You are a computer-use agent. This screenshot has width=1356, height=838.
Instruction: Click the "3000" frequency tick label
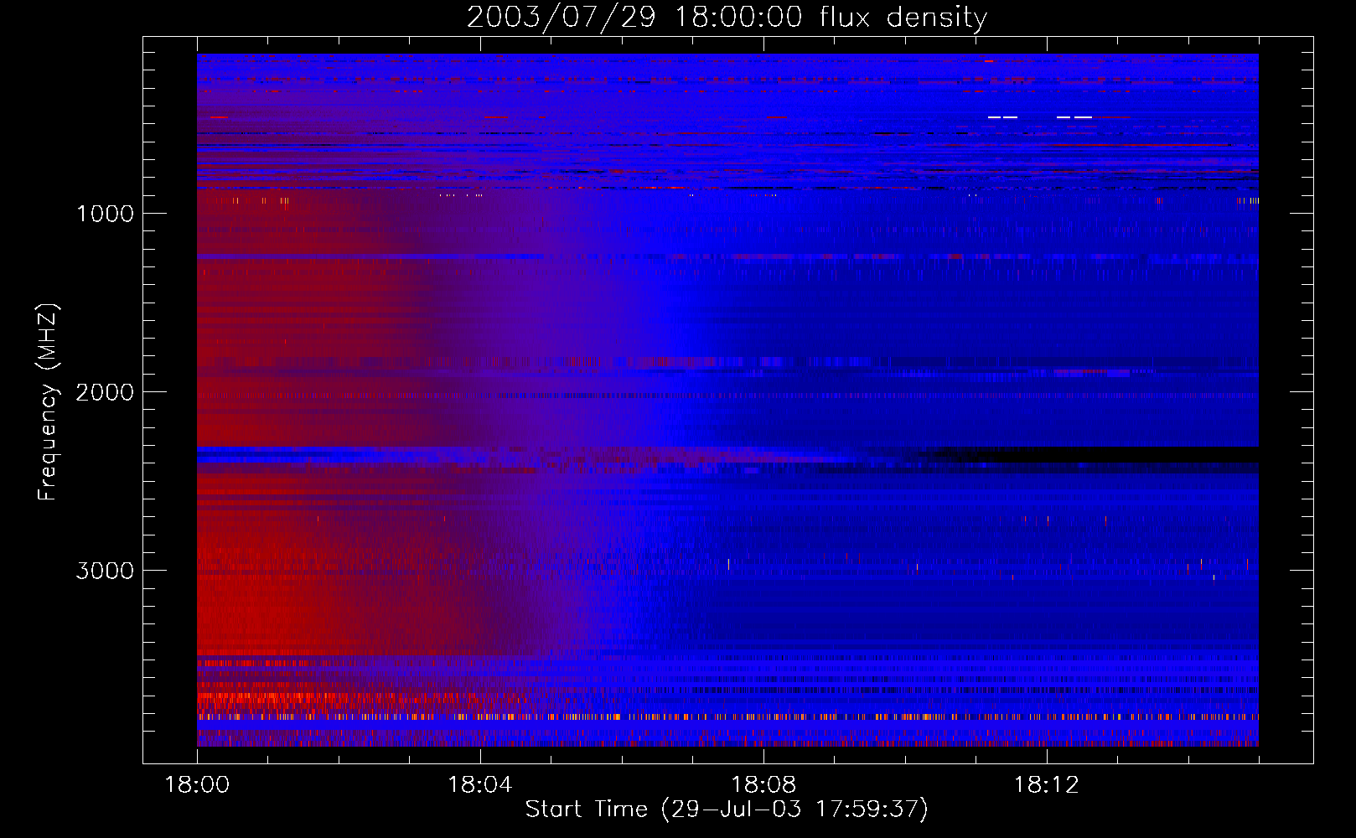pos(105,571)
